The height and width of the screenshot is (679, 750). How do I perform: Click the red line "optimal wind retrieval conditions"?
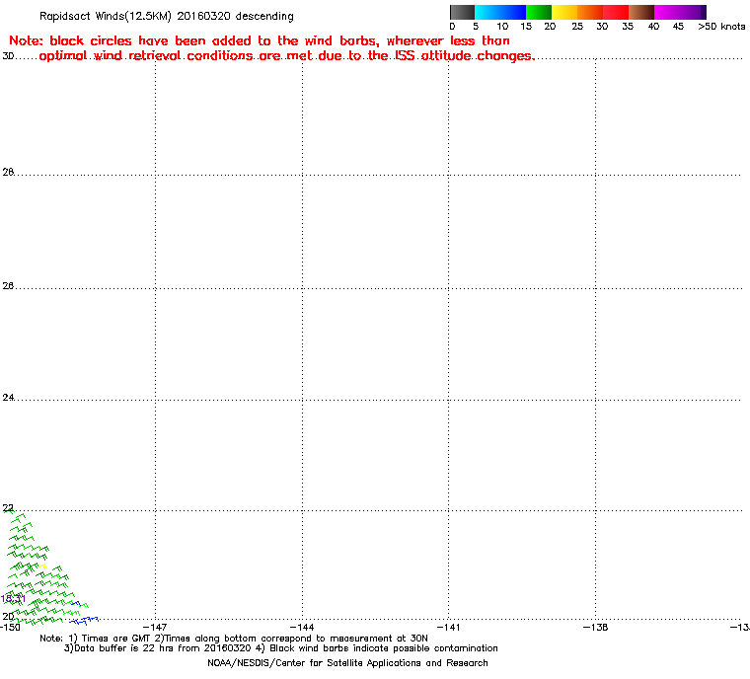pos(287,56)
